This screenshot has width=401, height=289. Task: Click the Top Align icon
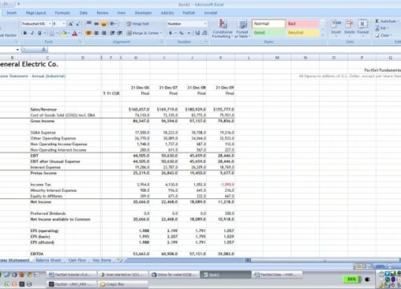click(89, 23)
